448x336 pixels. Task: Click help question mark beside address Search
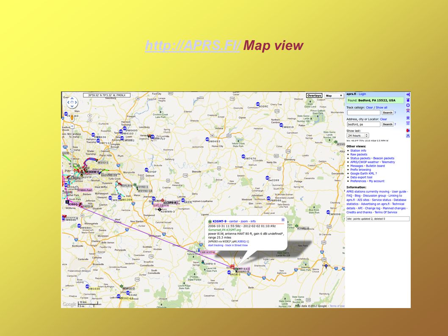[x=395, y=124]
